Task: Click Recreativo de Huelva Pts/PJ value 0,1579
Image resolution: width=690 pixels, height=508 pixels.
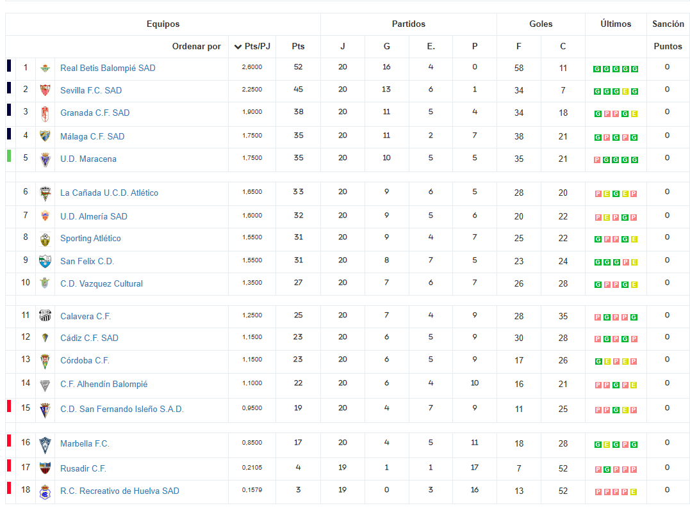Action: pos(252,490)
